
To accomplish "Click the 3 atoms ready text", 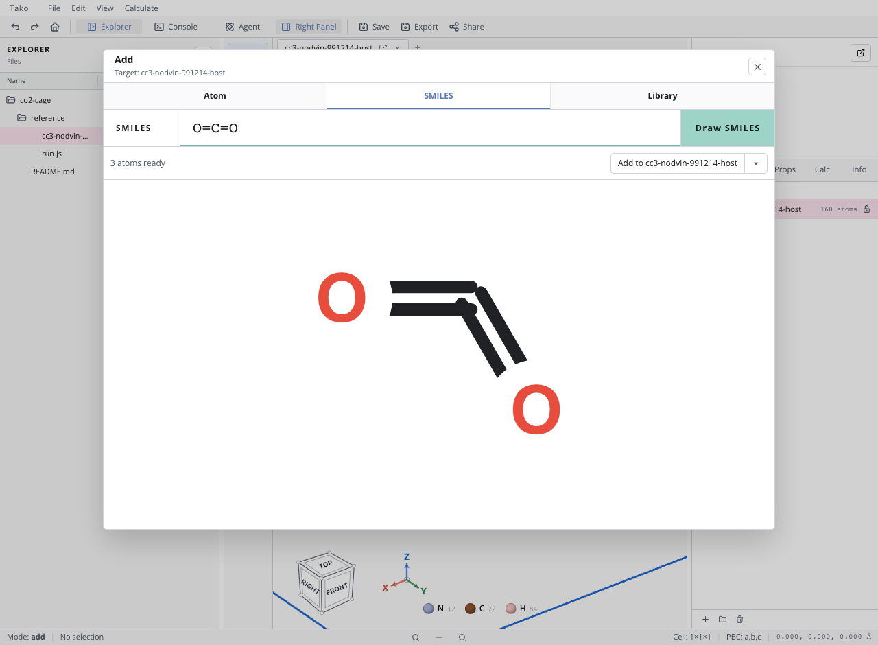I will (x=138, y=163).
